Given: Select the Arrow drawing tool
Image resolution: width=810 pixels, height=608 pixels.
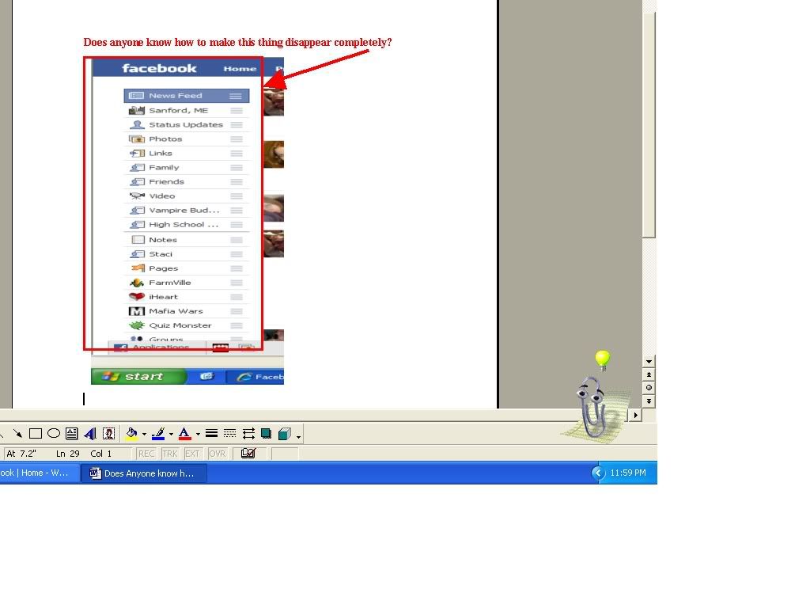Looking at the screenshot, I should coord(17,433).
